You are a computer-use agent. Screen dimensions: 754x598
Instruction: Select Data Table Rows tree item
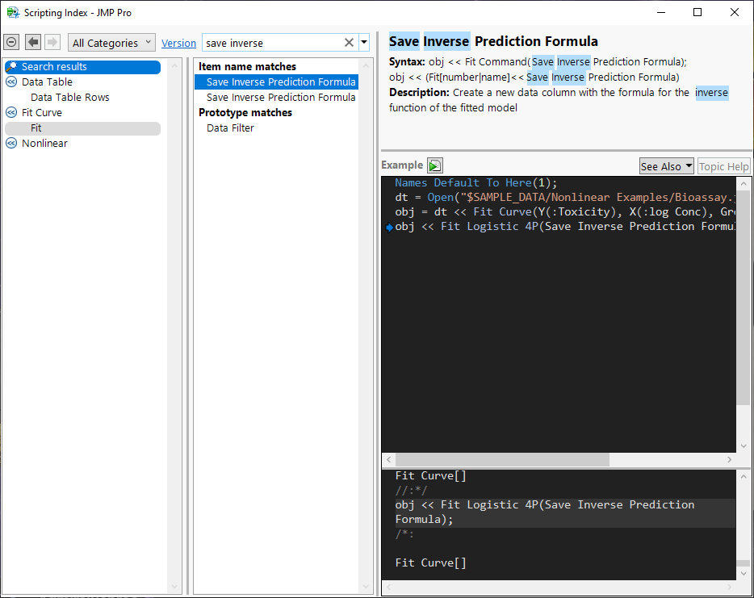click(x=70, y=97)
